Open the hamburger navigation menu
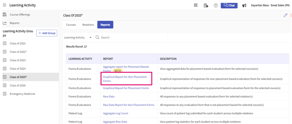Screen dimensions: 292x124 click(4, 5)
